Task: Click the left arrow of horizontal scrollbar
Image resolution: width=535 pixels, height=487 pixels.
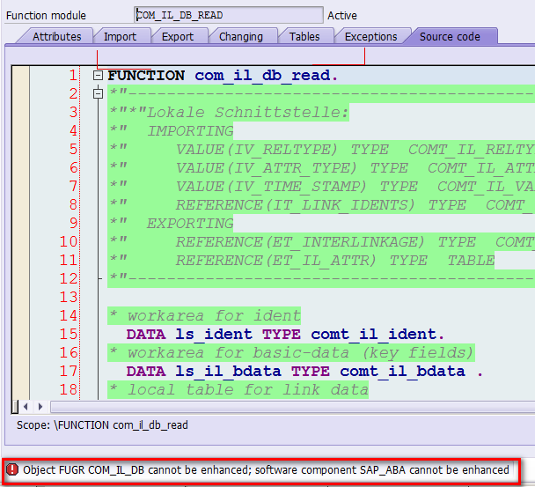Action: click(26, 407)
